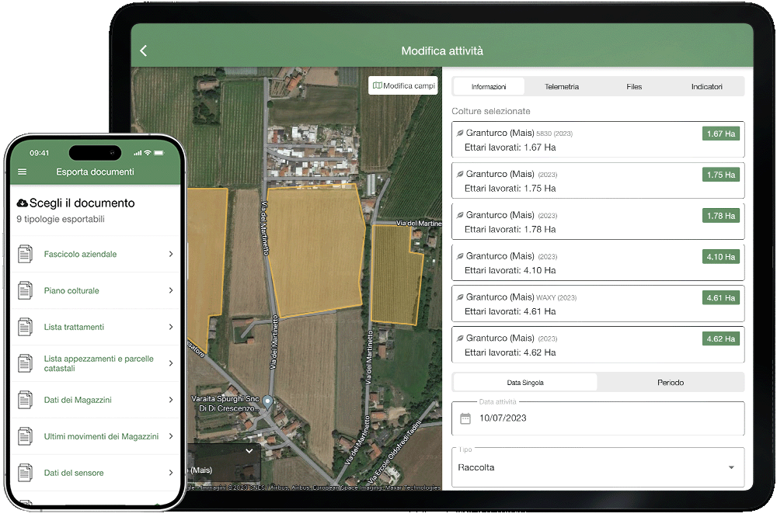Viewport: 777px width, 517px height.
Task: Click the Piano colturale document icon
Action: 26,290
